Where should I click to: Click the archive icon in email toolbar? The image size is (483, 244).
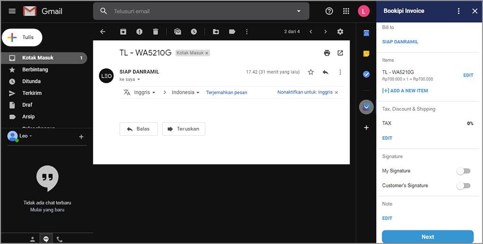point(123,32)
